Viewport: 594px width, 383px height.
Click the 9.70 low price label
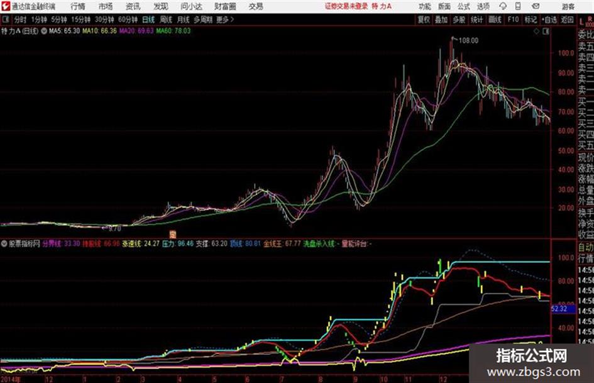tap(114, 229)
